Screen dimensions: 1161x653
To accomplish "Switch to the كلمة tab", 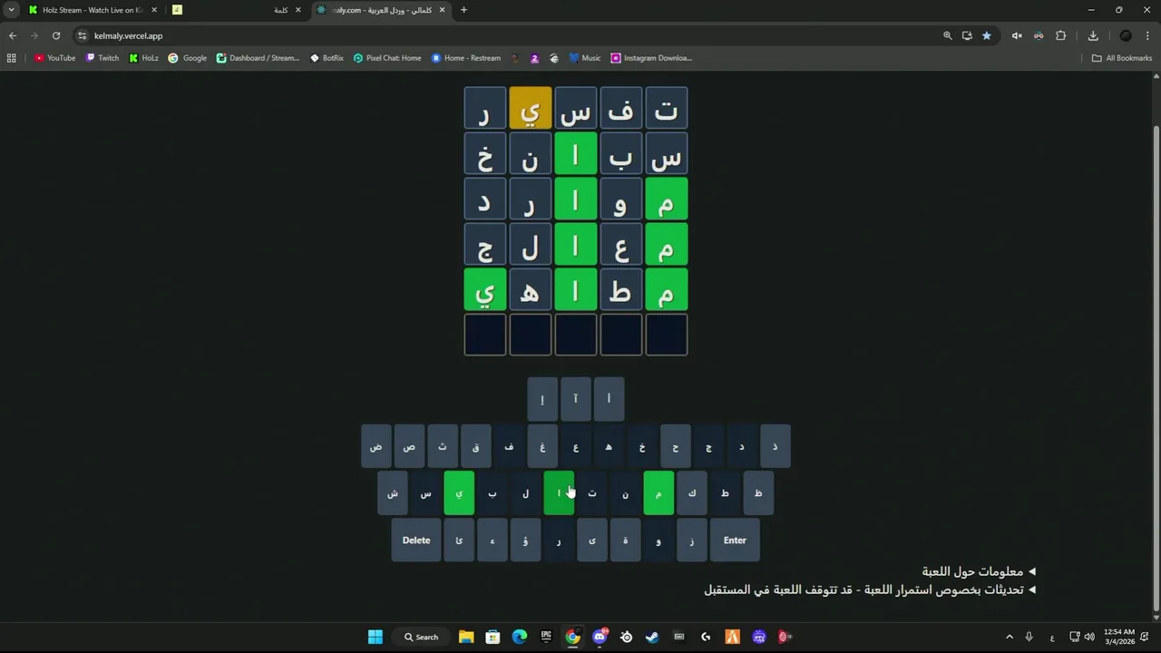I will (238, 10).
